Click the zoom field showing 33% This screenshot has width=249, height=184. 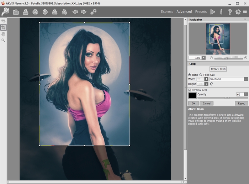pyautogui.click(x=195, y=58)
